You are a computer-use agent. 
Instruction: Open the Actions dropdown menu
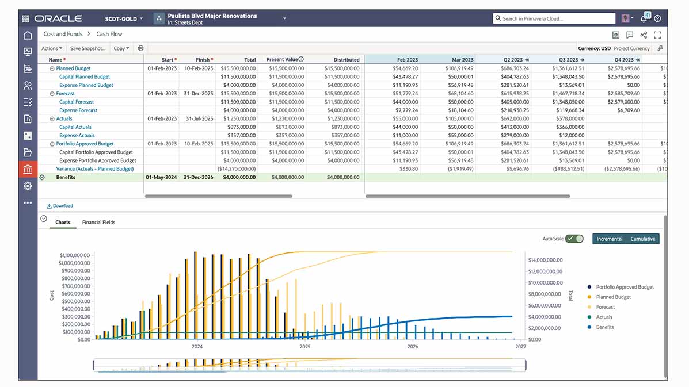[52, 48]
